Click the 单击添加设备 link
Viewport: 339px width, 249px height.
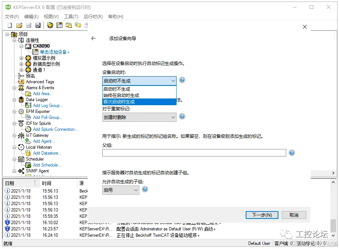pos(54,52)
